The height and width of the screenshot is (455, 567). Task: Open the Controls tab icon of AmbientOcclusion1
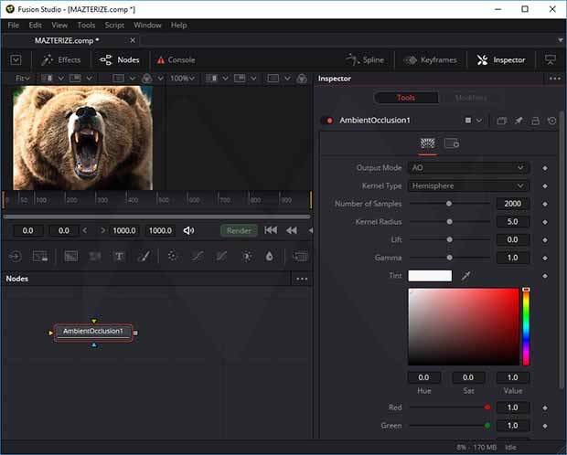[x=427, y=143]
